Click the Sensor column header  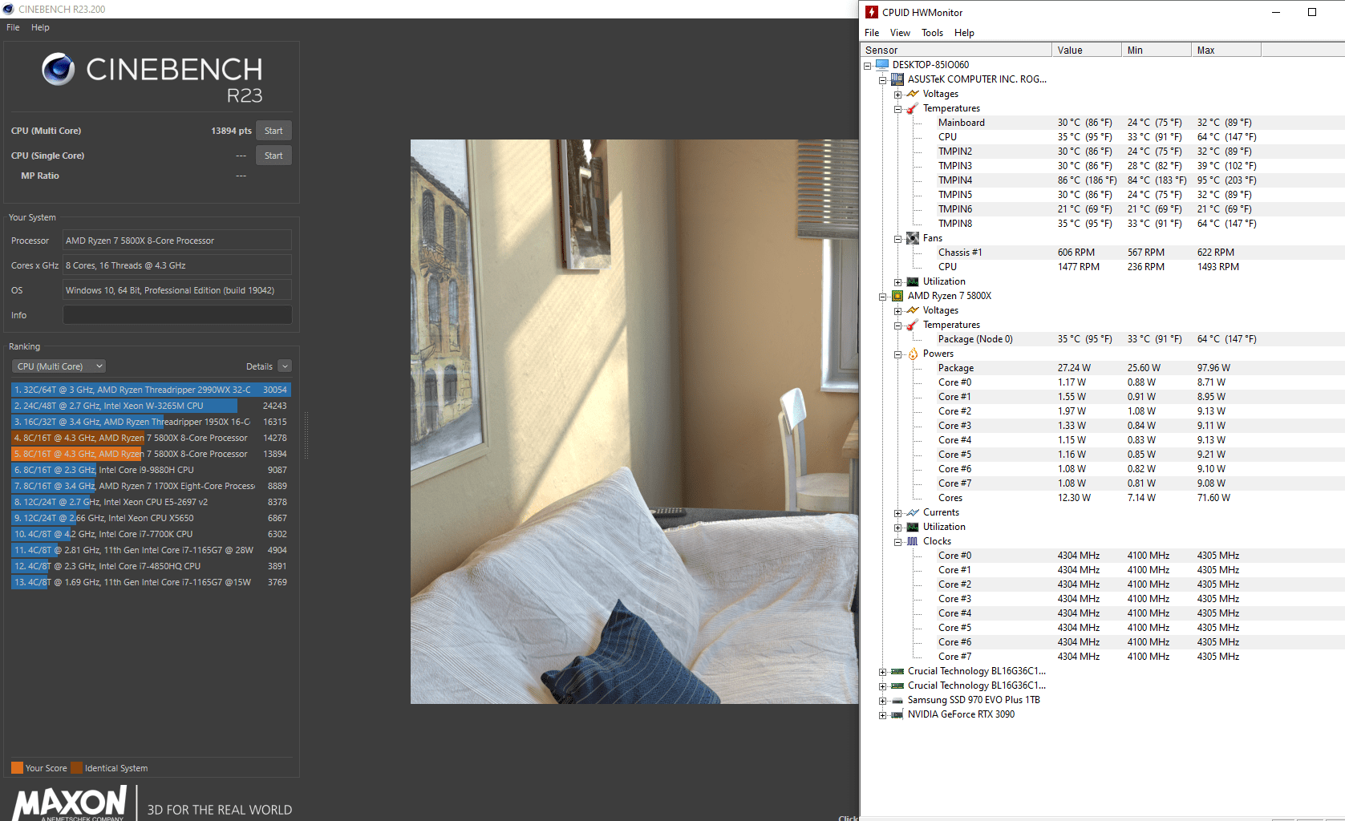[955, 50]
